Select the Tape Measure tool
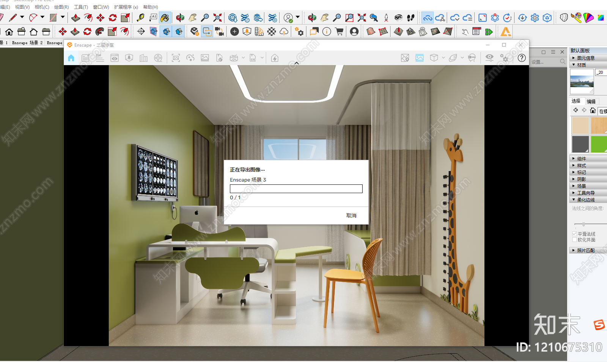Screen dimensions: 607x362 click(x=140, y=17)
